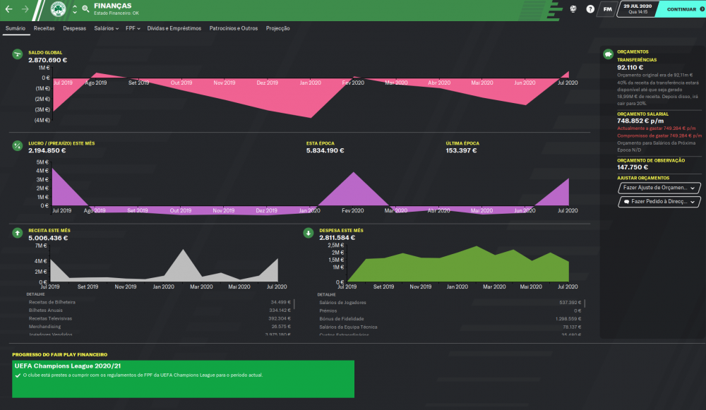
Task: Click the 29 Jul 2020 date button
Action: point(637,9)
